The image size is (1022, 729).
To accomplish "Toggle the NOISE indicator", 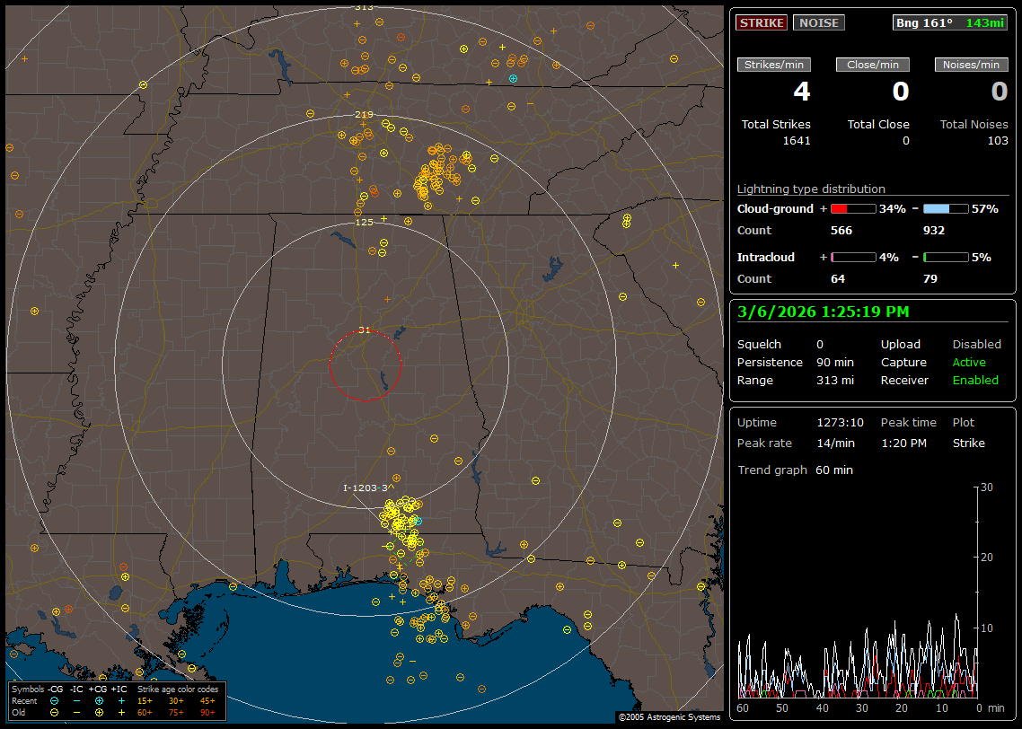I will click(x=818, y=22).
